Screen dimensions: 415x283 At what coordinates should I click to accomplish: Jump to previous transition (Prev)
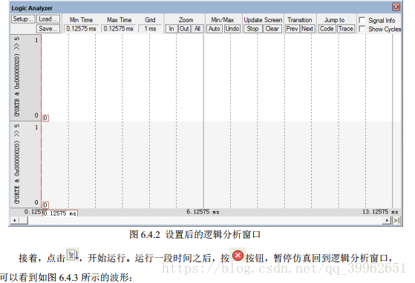pos(293,28)
